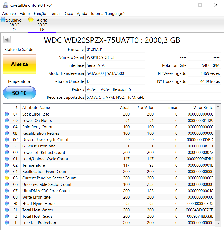Open the Ajuda menu
224x230 pixels.
[82, 14]
